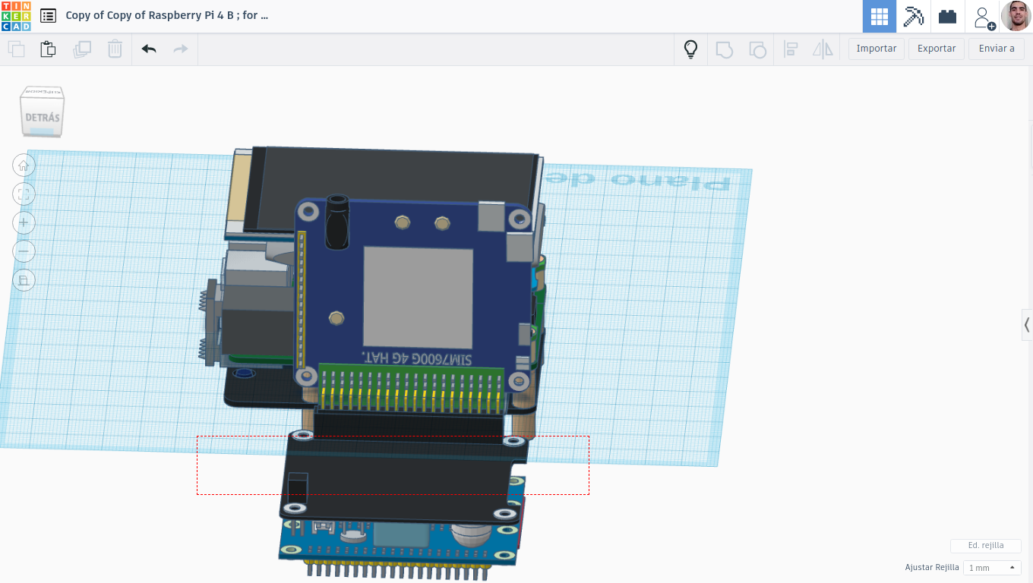Image resolution: width=1033 pixels, height=583 pixels.
Task: Open the designs list icon
Action: (x=48, y=16)
